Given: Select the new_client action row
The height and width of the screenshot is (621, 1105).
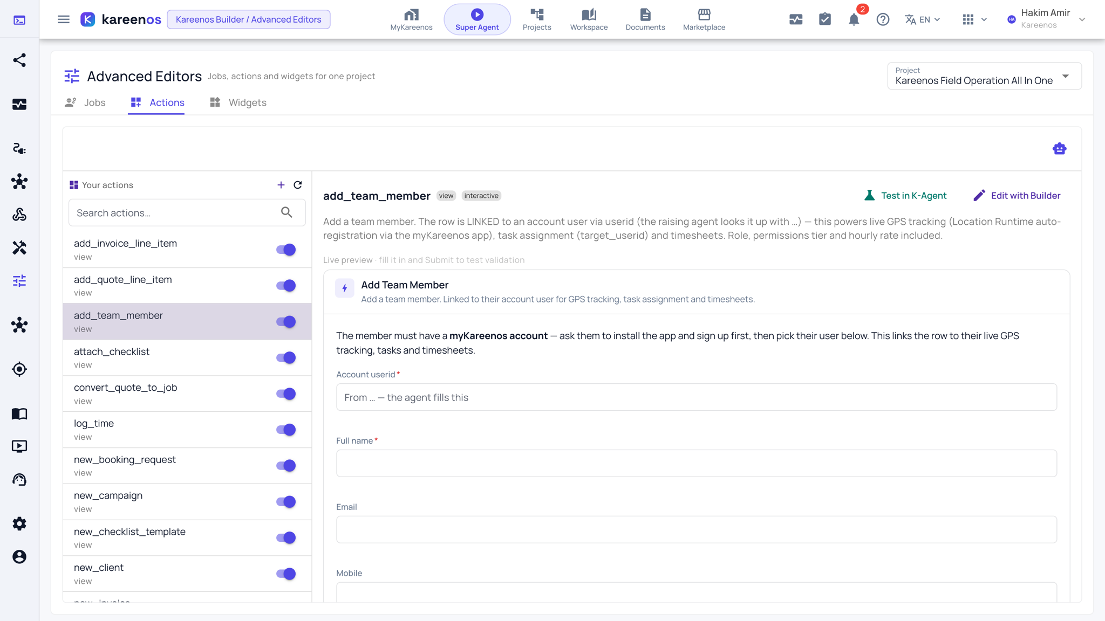Looking at the screenshot, I should (x=187, y=574).
